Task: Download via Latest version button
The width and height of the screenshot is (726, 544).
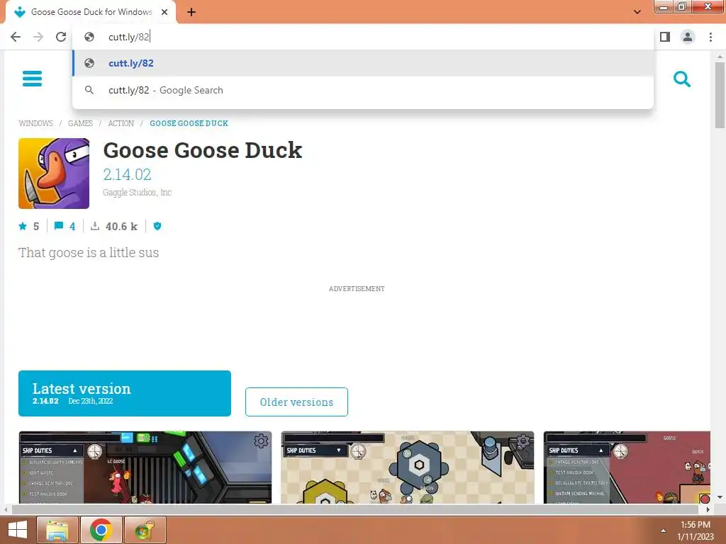Action: 125,393
